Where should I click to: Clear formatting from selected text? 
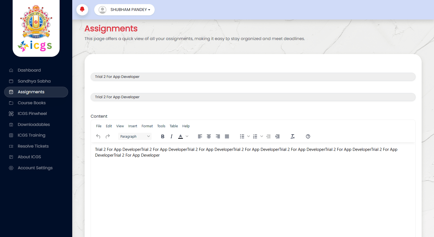(x=293, y=136)
